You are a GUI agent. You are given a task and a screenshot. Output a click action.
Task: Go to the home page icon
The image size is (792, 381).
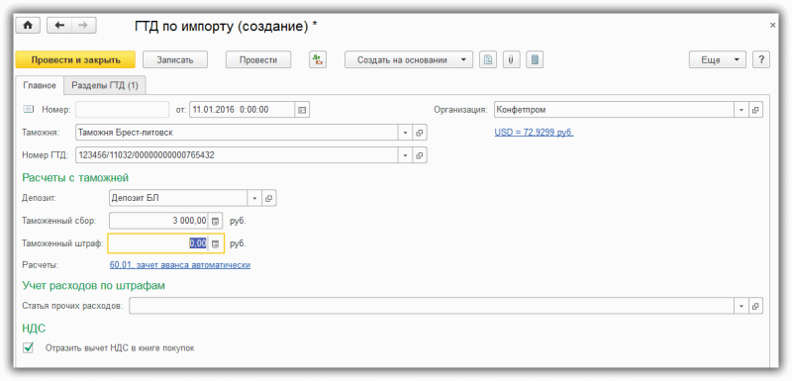(28, 25)
